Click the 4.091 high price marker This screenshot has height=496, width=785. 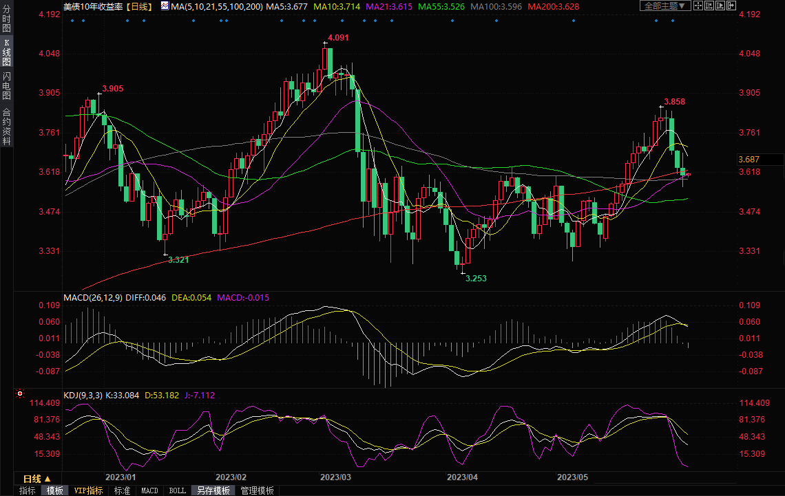tap(338, 38)
